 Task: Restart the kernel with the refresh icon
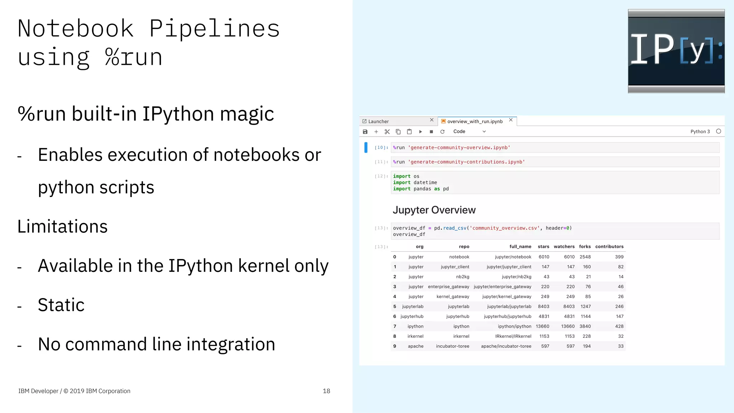tap(443, 132)
